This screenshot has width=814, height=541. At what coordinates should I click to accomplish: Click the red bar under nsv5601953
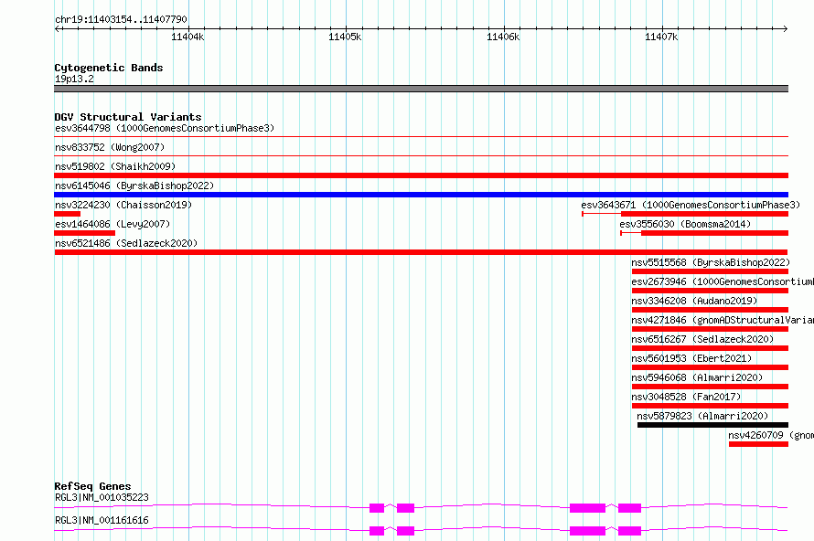pos(710,367)
